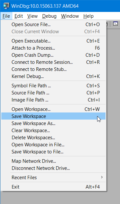Choose Connect to Remote Session
This screenshot has width=120, height=204.
[53, 62]
